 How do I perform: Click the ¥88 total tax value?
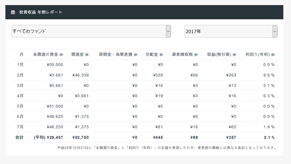[x=194, y=137]
